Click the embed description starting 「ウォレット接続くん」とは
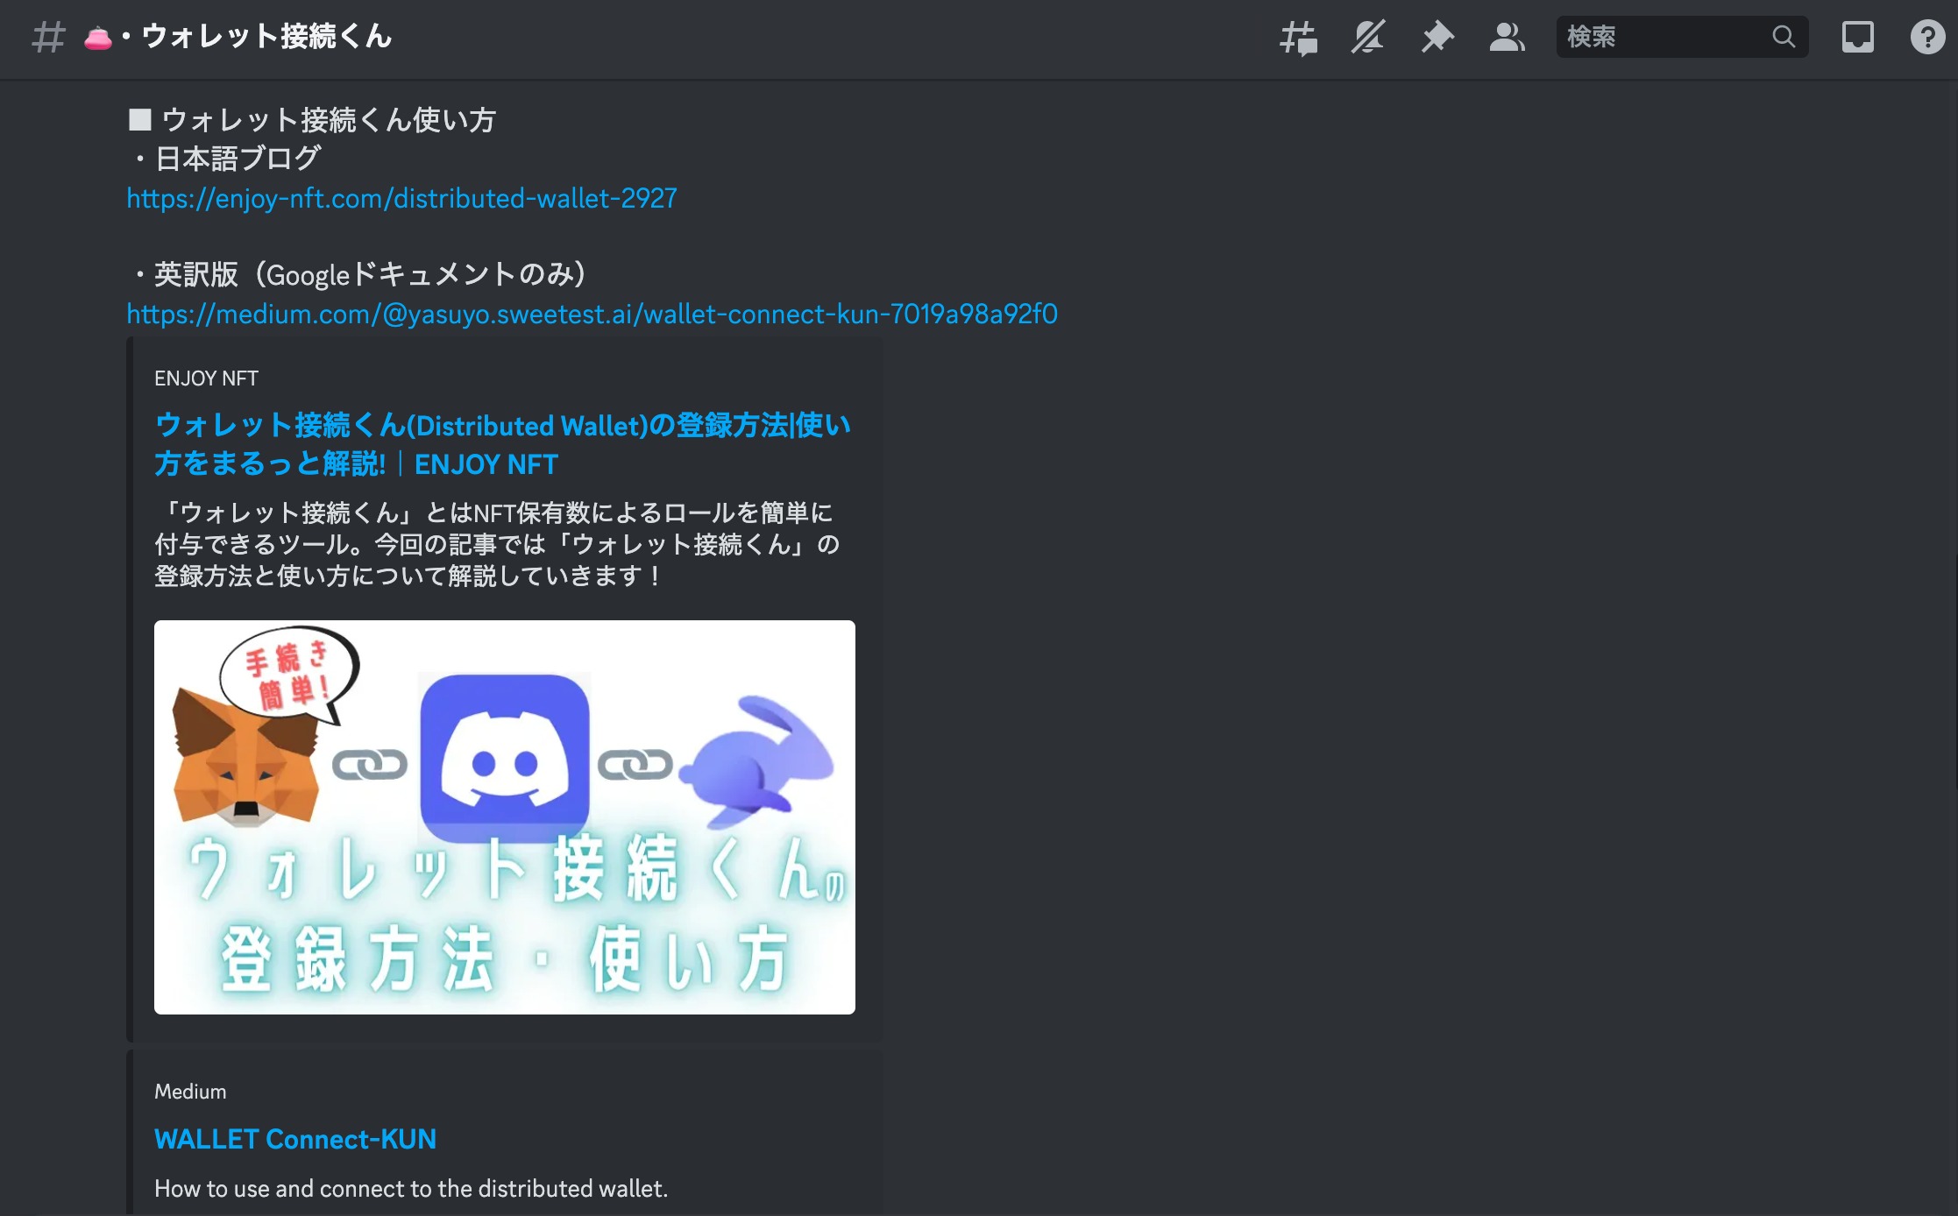Viewport: 1958px width, 1216px height. click(497, 544)
